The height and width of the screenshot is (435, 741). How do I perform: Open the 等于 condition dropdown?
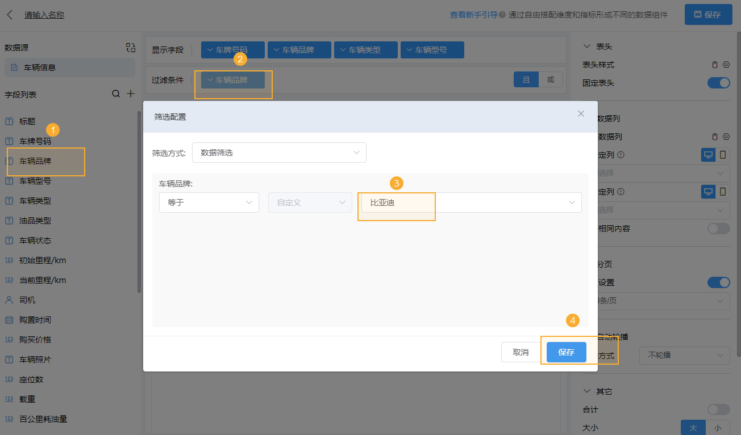[209, 202]
